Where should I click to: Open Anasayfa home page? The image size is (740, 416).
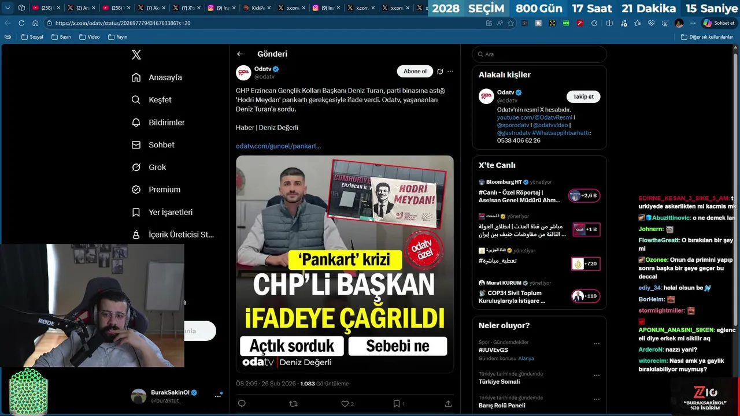[x=157, y=77]
